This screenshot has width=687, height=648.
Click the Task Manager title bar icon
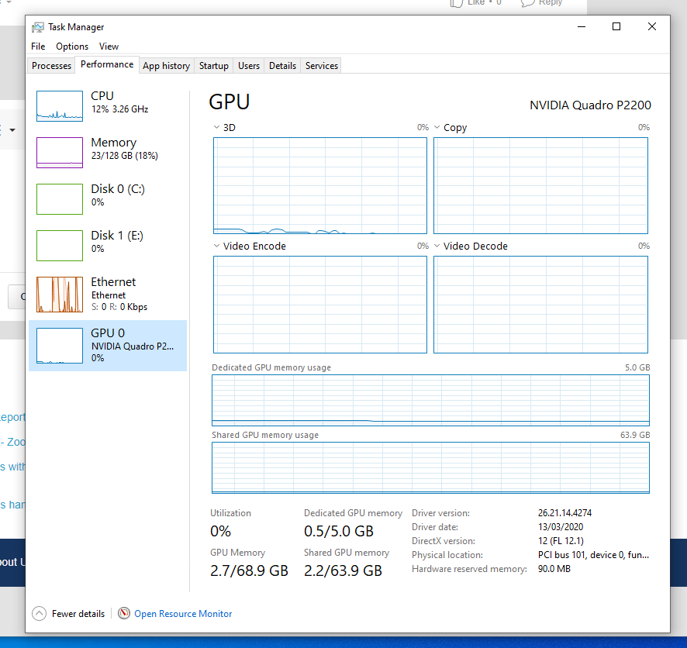pyautogui.click(x=36, y=26)
